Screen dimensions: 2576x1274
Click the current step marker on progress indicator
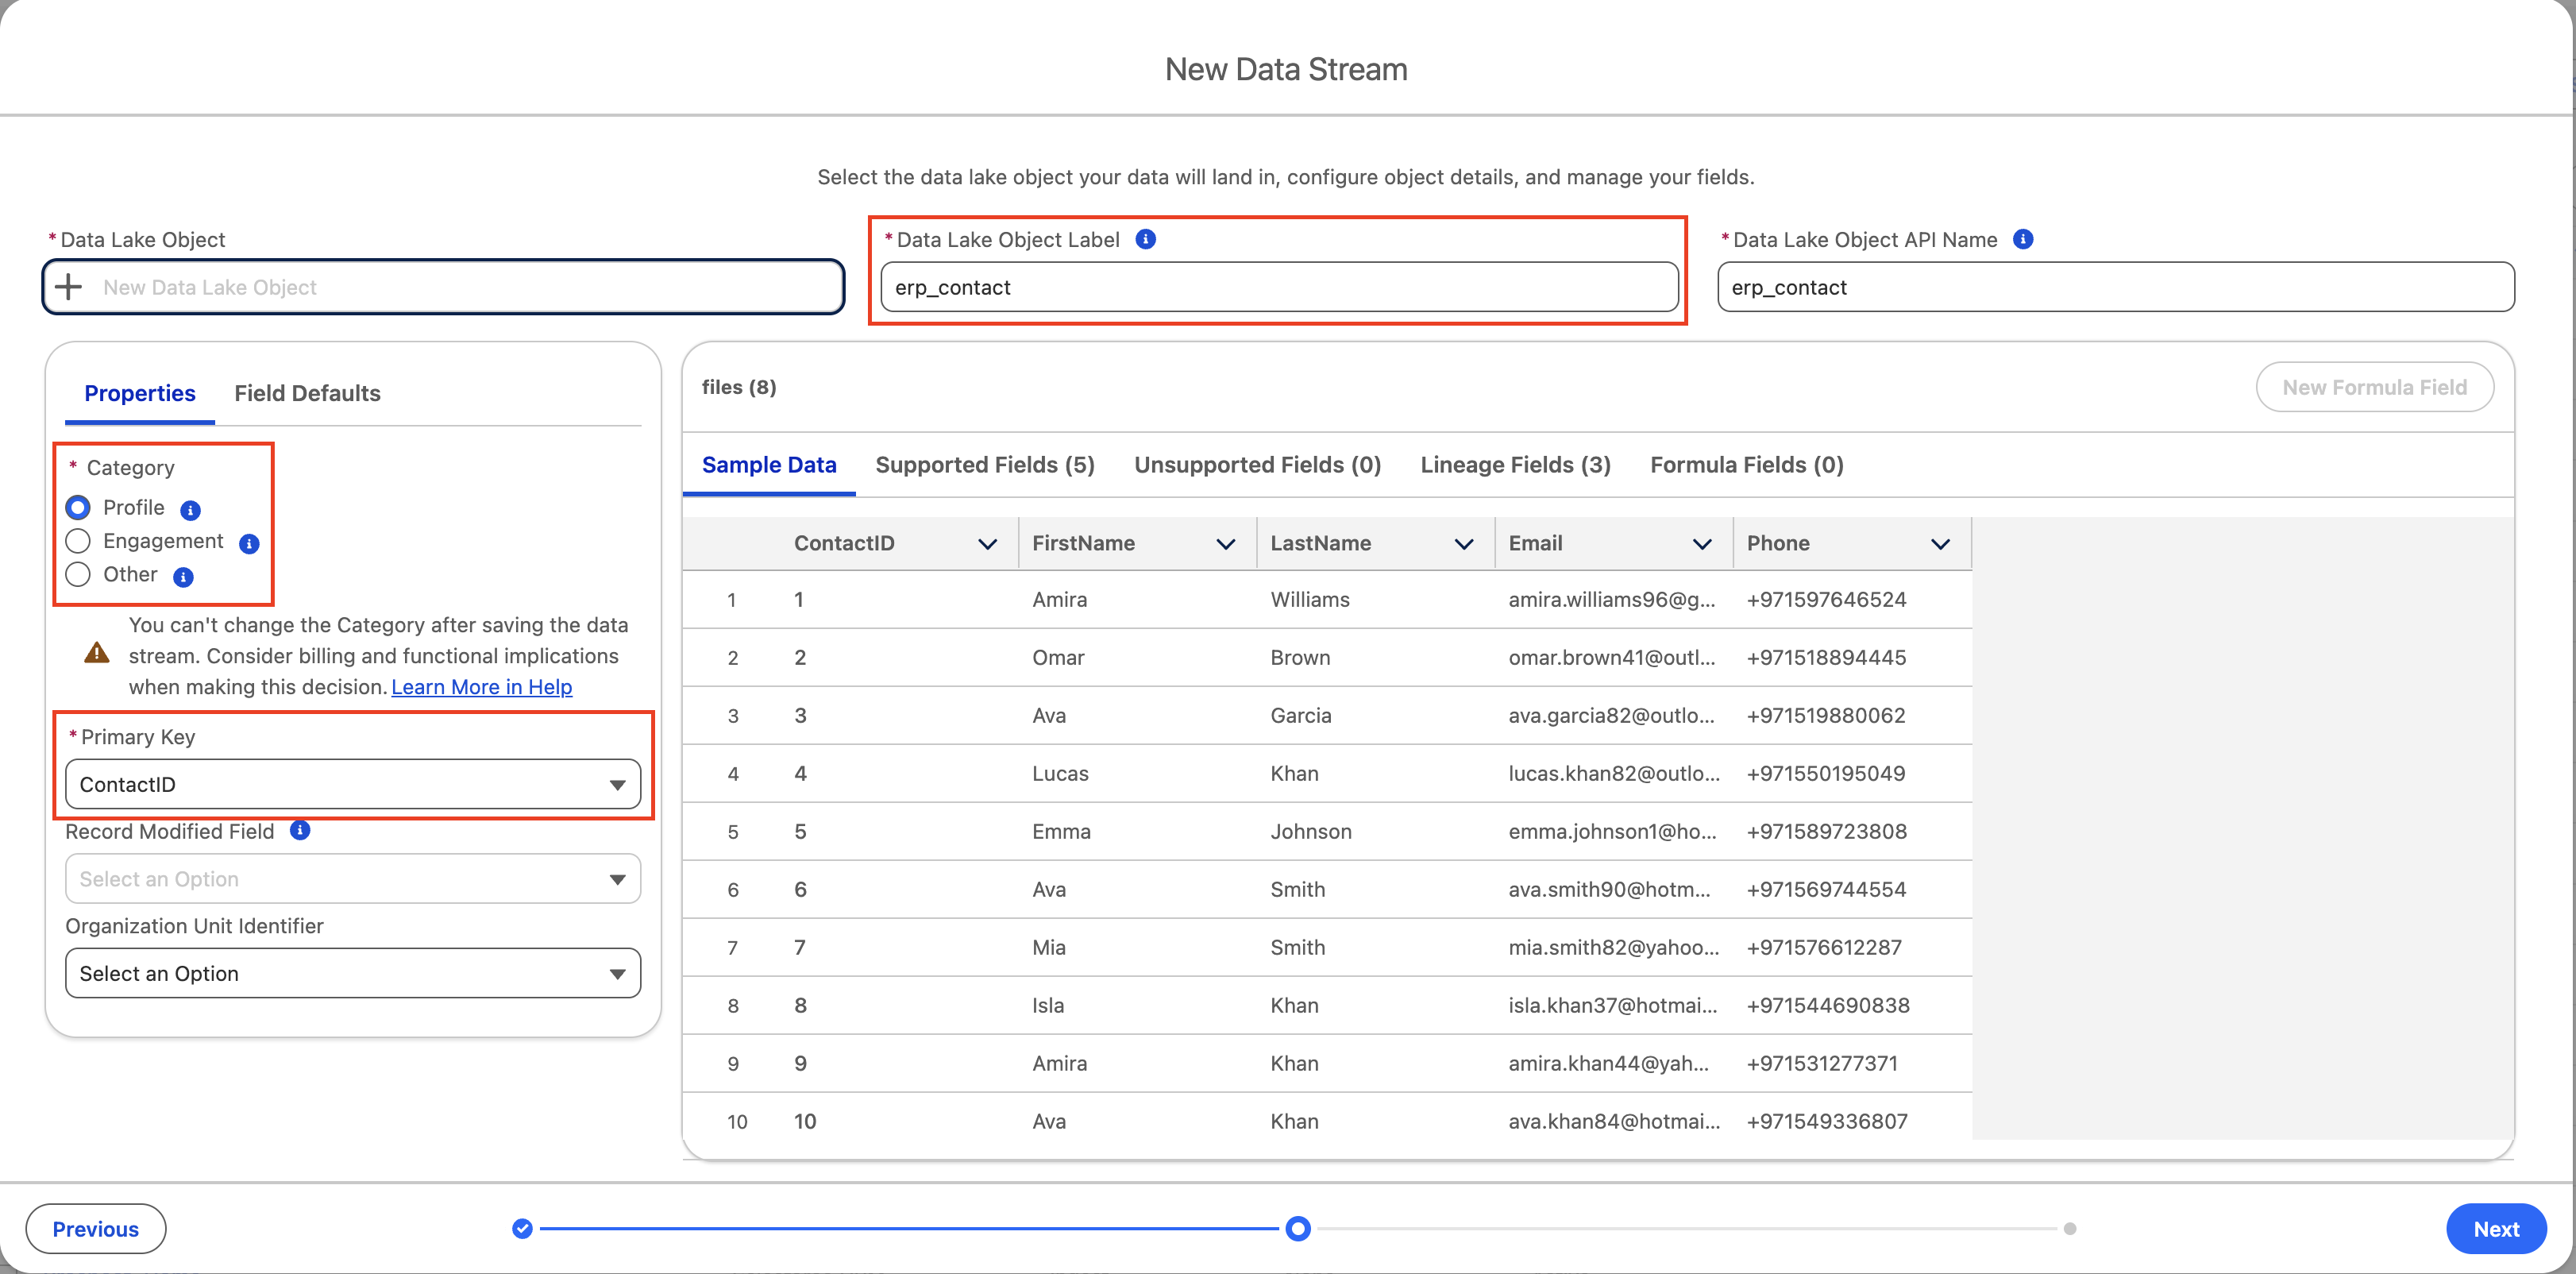point(1297,1228)
